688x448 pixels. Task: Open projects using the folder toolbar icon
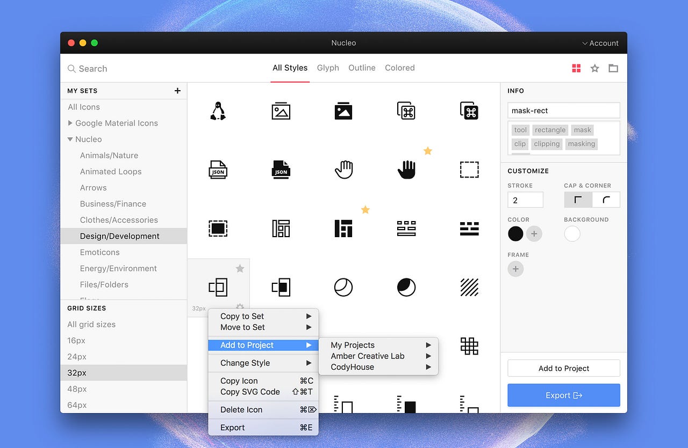(x=613, y=68)
